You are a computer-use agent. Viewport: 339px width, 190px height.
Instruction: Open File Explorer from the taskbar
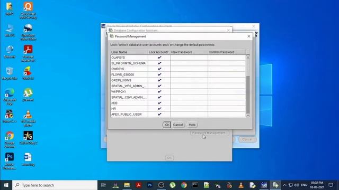coord(127,185)
